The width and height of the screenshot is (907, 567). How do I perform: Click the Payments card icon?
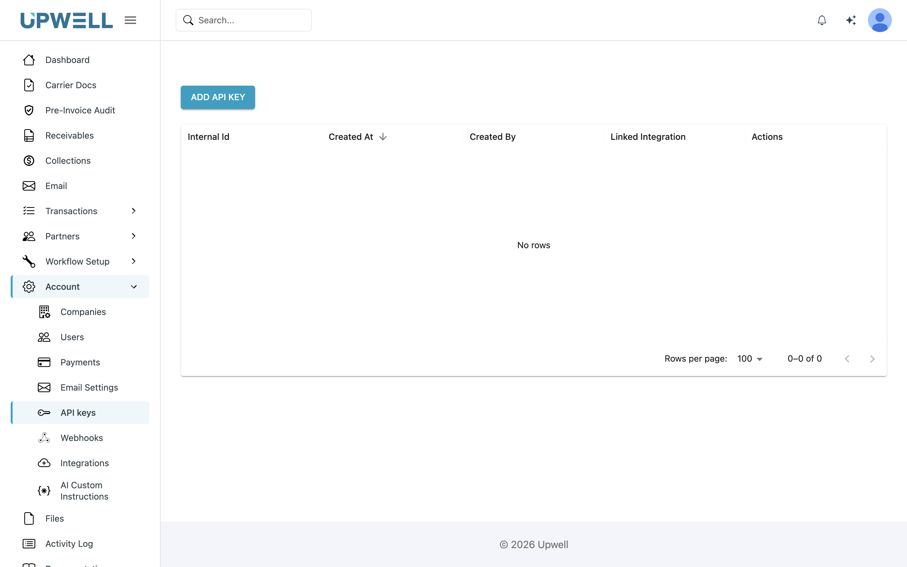(44, 362)
